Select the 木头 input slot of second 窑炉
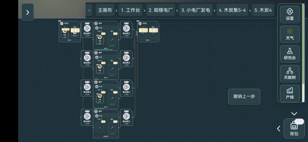The image size is (308, 142). pyautogui.click(x=100, y=69)
